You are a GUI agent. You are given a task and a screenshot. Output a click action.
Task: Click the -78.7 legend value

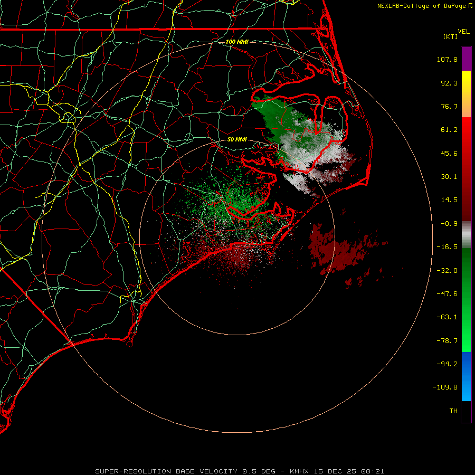click(x=447, y=341)
